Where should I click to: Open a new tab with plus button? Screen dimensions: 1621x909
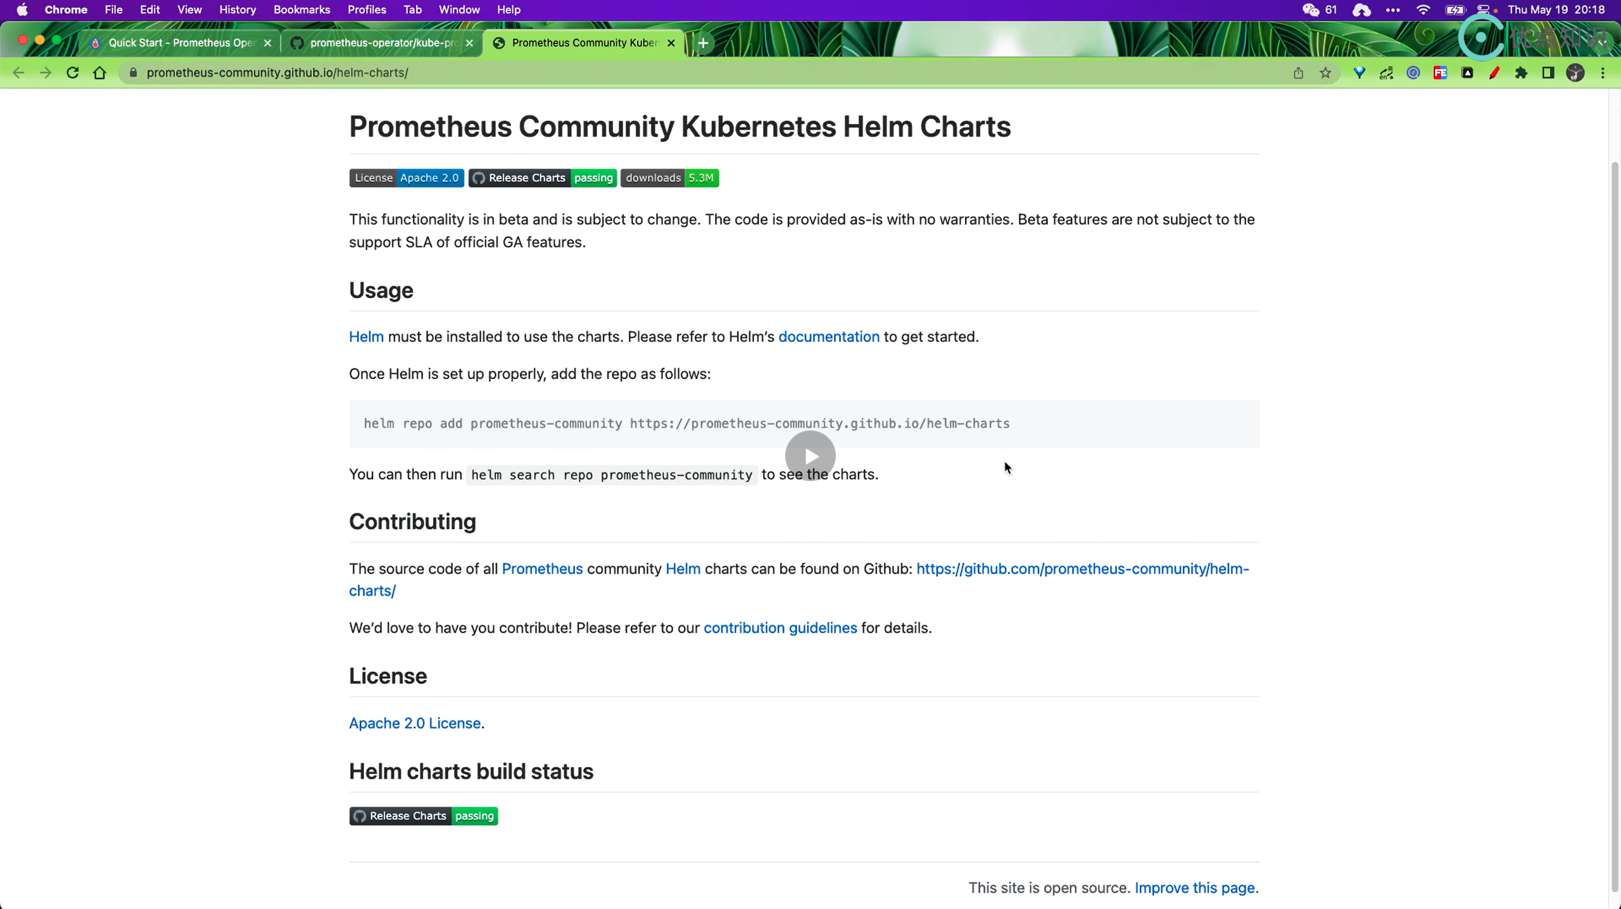703,43
